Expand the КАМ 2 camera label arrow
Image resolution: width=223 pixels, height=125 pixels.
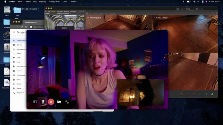pos(155,18)
